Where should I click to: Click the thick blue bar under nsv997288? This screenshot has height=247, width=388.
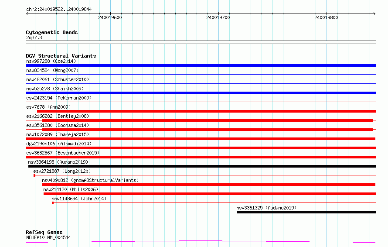(x=201, y=65)
